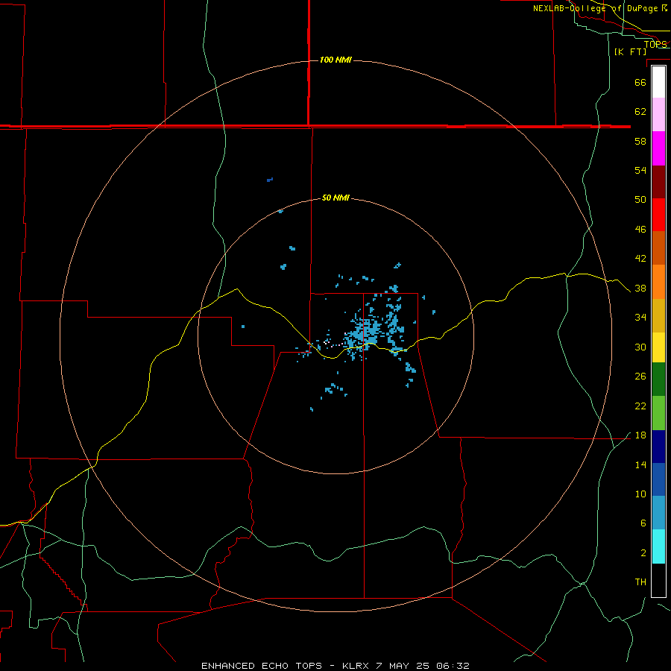Select the maroon swatch in the color scale
This screenshot has height=671, width=671.
[x=658, y=182]
